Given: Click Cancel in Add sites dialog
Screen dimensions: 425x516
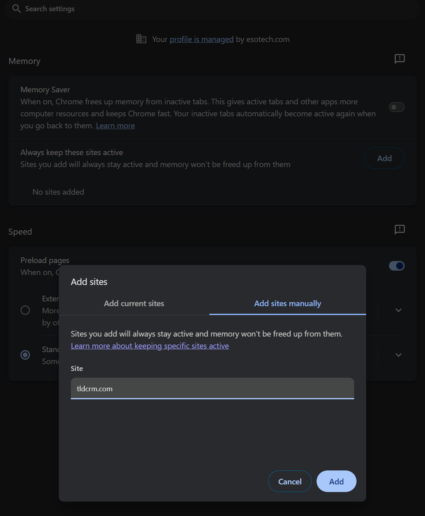Looking at the screenshot, I should pos(290,482).
